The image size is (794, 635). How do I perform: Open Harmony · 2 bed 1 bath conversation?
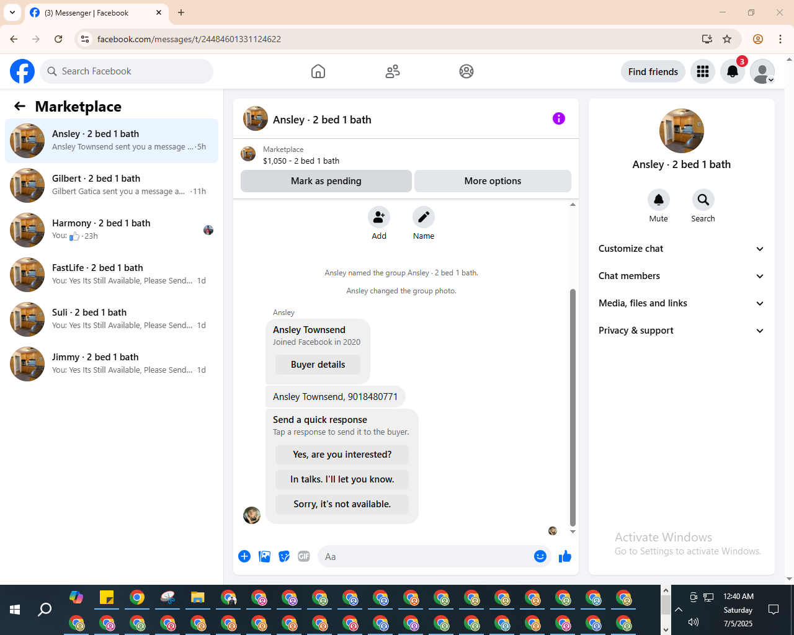click(112, 230)
